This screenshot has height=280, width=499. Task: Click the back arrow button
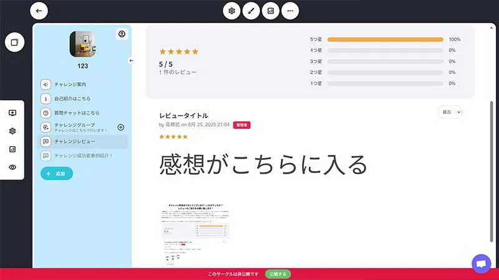[x=39, y=11]
